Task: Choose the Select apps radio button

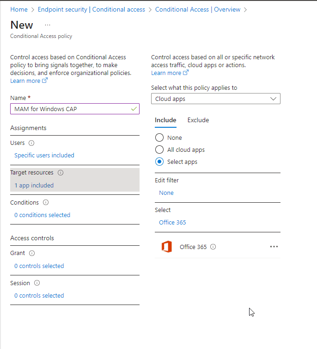Action: 159,162
